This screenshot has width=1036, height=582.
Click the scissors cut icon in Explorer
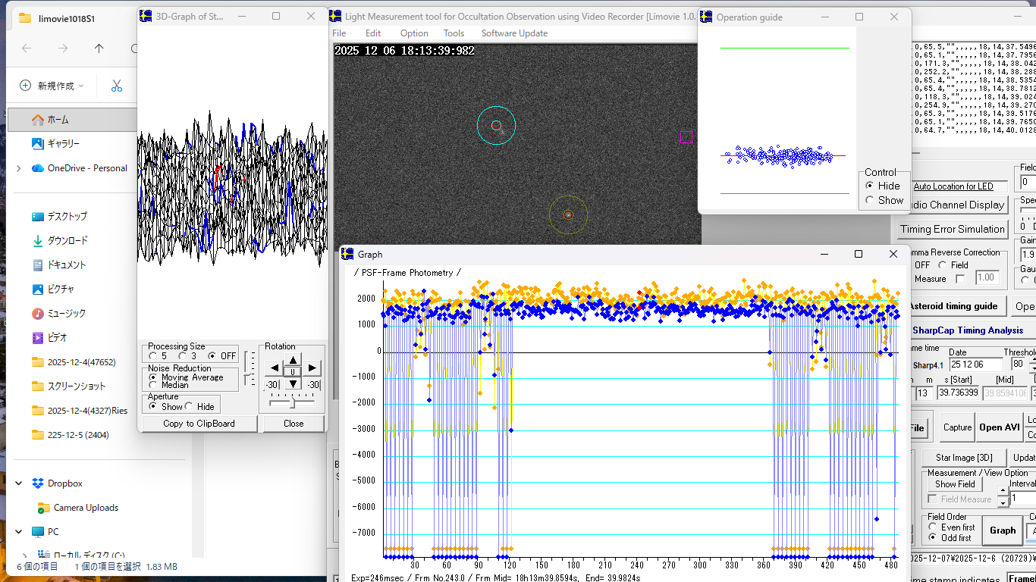click(x=116, y=86)
